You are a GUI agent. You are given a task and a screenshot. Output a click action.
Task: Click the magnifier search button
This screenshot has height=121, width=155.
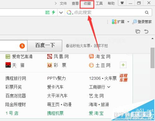coord(147,13)
